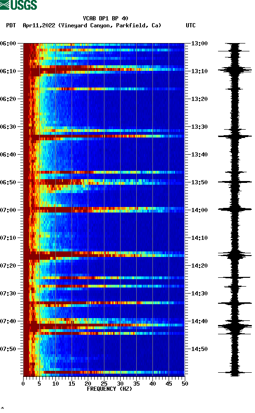Click the 13:30 UTC time label
Image resolution: width=255 pixels, height=413 pixels.
click(199, 127)
